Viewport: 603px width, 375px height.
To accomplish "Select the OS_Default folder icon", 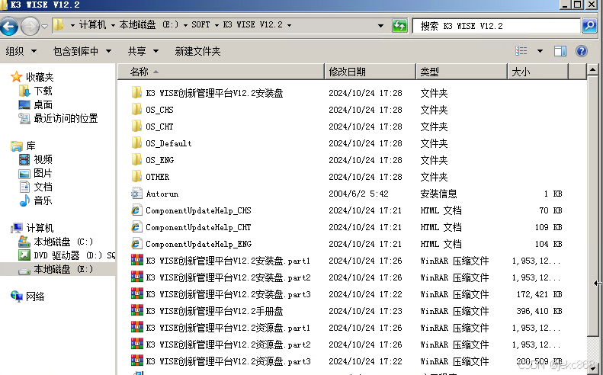I will point(136,143).
